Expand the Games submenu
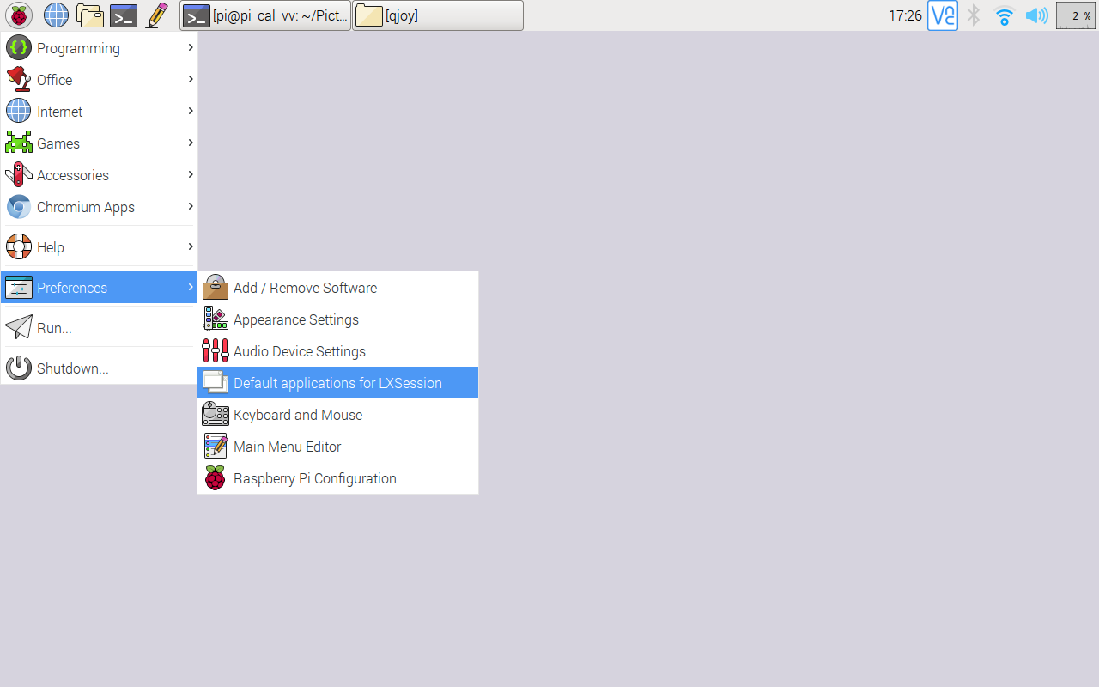This screenshot has height=687, width=1099. tap(57, 143)
